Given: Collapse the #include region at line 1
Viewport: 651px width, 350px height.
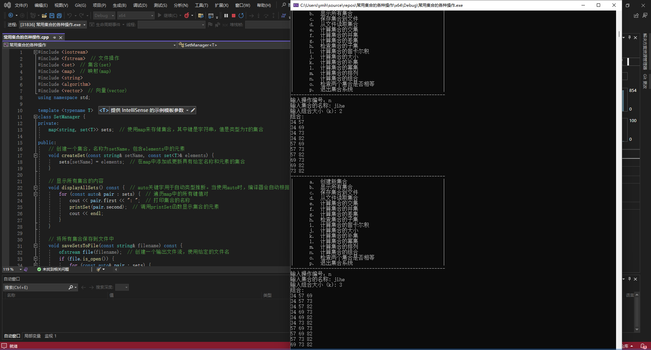Looking at the screenshot, I should click(x=35, y=52).
